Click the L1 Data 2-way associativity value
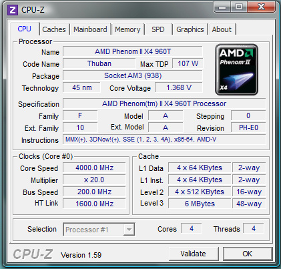This screenshot has height=269, width=281. tap(249, 168)
